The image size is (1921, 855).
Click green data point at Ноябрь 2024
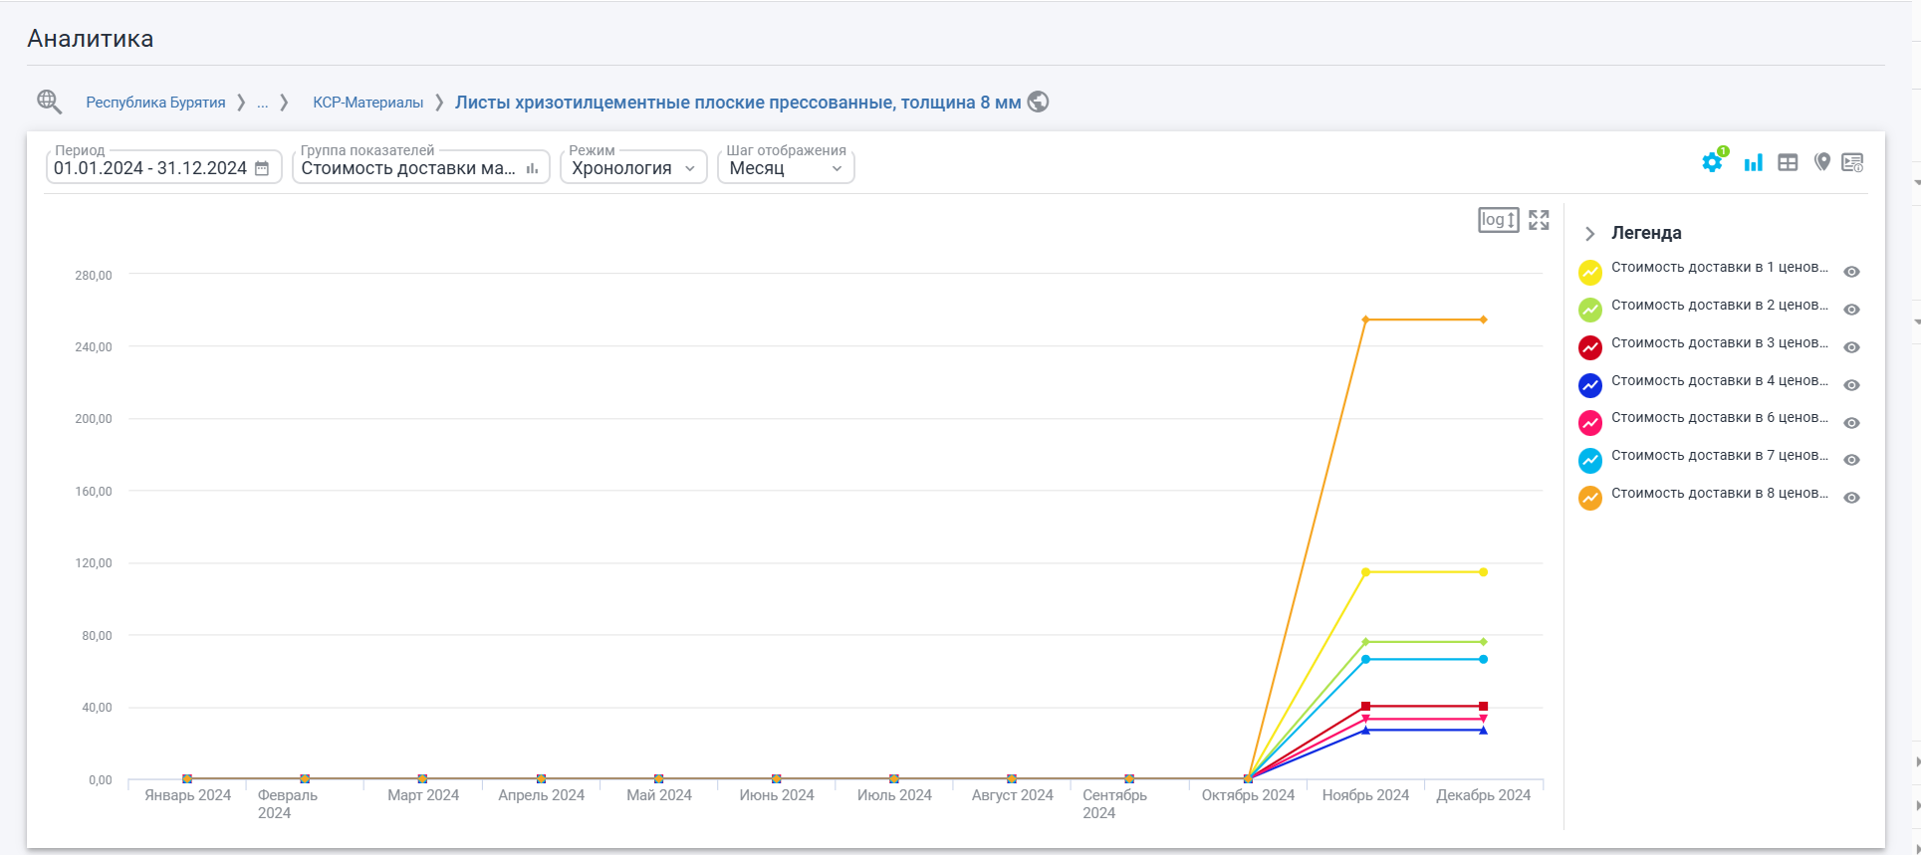(1365, 642)
